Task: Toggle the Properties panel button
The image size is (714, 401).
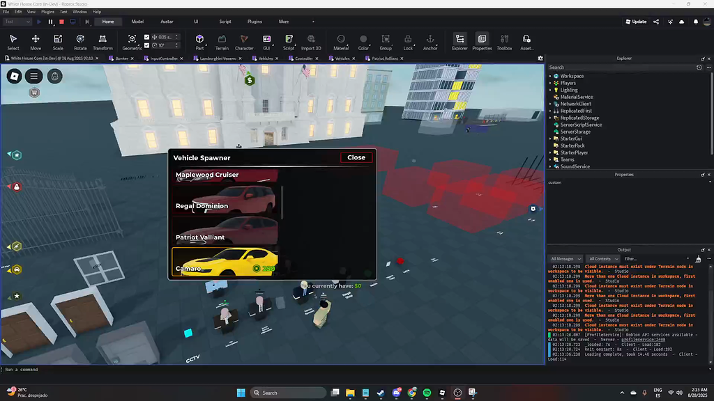Action: click(482, 42)
